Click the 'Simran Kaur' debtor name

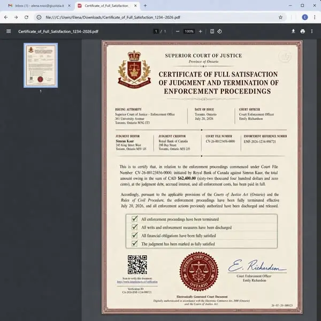pyautogui.click(x=125, y=141)
